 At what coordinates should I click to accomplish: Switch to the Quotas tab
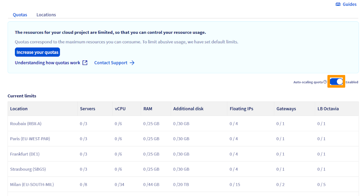tap(20, 15)
